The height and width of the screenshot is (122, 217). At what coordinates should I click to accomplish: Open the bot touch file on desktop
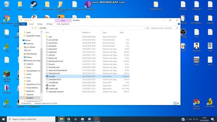(183, 5)
